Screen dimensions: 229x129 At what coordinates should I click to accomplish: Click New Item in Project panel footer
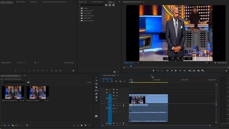pyautogui.click(x=85, y=125)
